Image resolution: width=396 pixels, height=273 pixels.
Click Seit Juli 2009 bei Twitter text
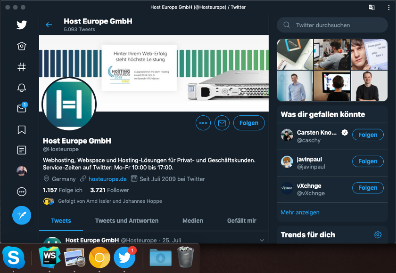pyautogui.click(x=172, y=179)
